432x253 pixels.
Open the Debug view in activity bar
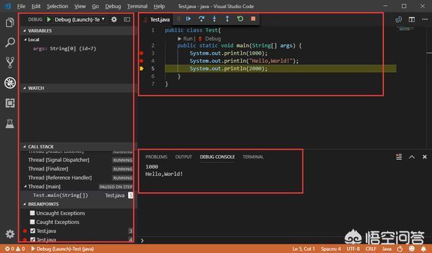10,82
